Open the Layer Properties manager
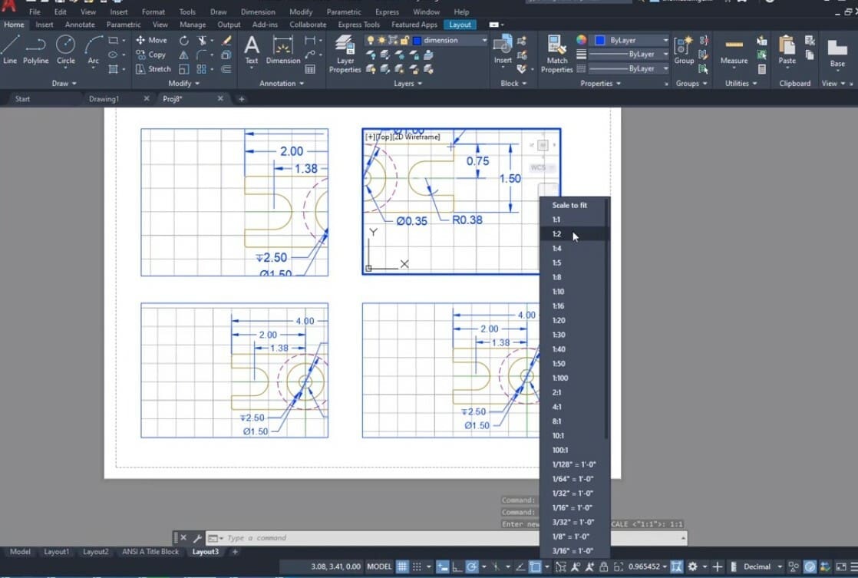This screenshot has width=858, height=578. tap(344, 54)
